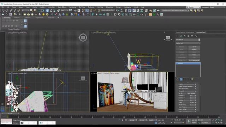226x127 pixels.
Task: Toggle Show distribution checkbox
Action: point(195,89)
